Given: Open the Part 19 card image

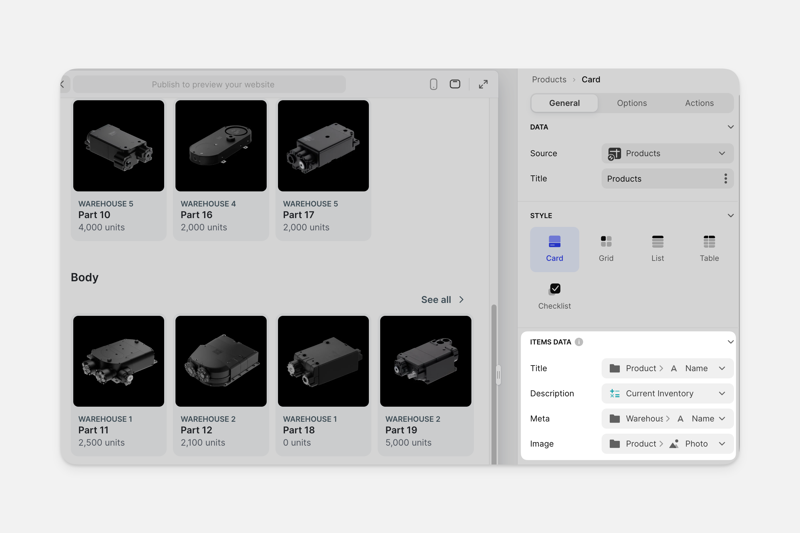Looking at the screenshot, I should 426,361.
